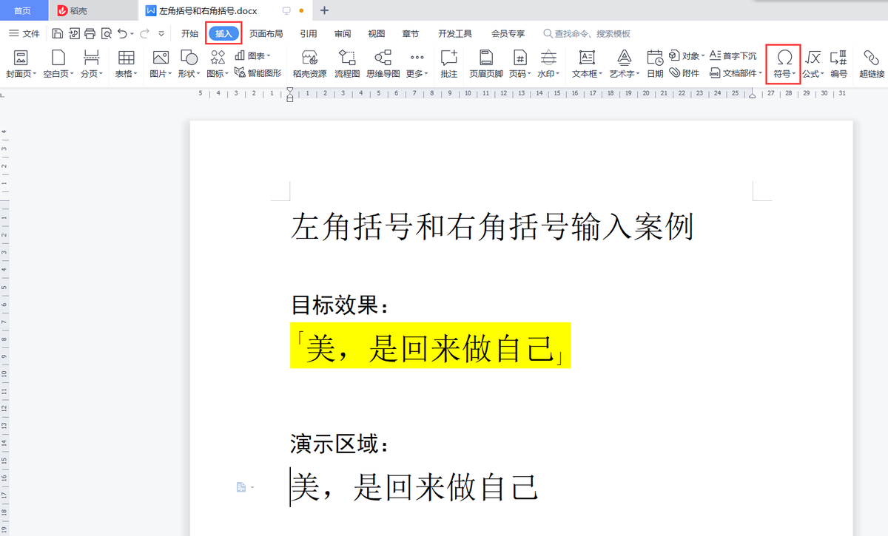
Task: Open a new tab with plus button
Action: click(x=324, y=10)
